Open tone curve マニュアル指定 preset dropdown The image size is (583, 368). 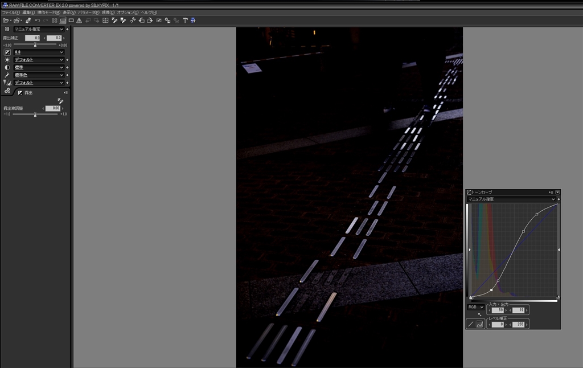click(511, 199)
